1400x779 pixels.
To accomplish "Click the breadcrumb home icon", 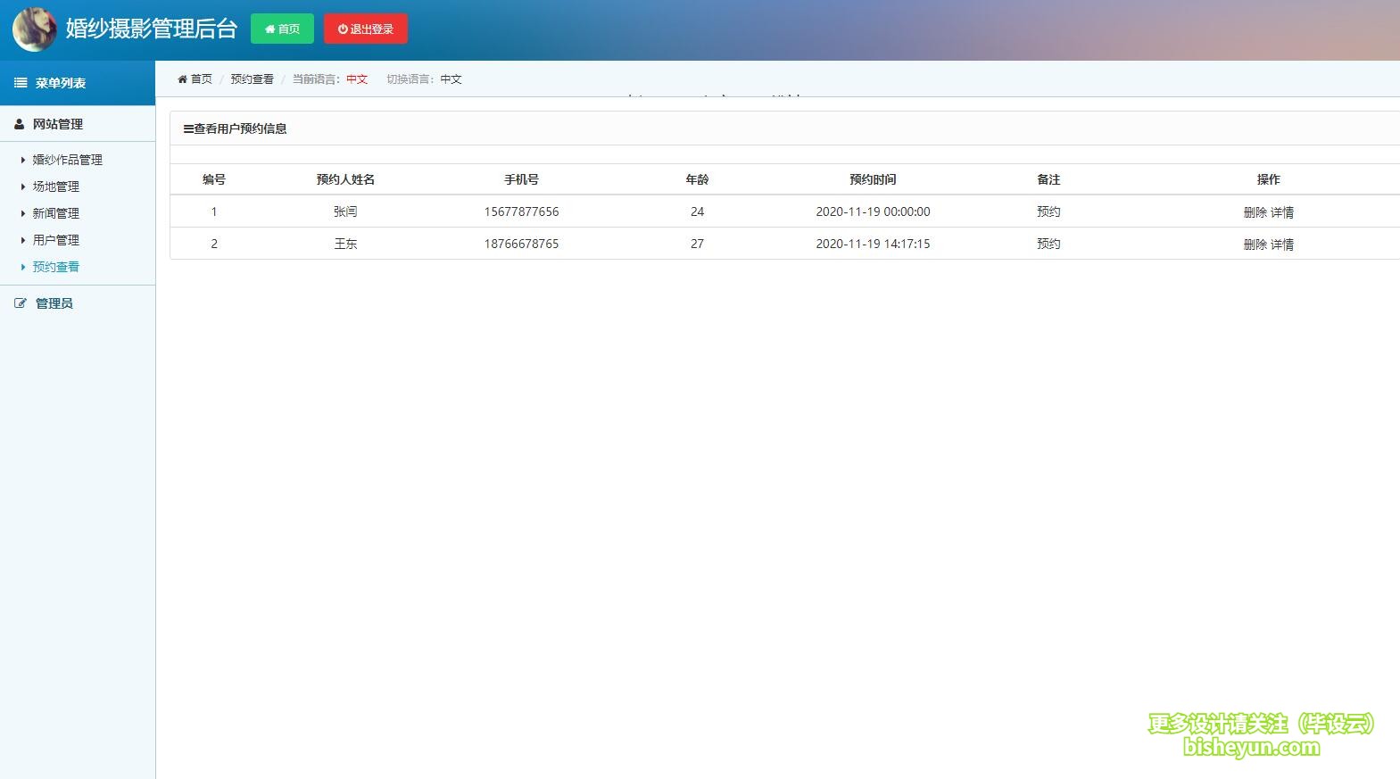I will (182, 79).
